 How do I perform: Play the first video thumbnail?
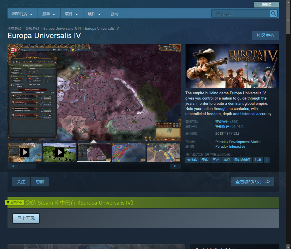(x=25, y=152)
